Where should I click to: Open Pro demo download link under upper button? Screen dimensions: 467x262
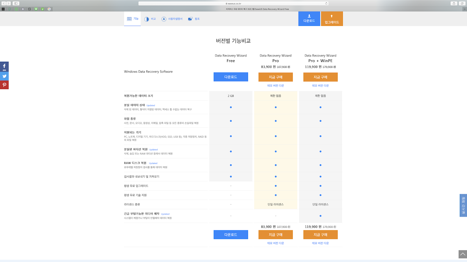[276, 86]
